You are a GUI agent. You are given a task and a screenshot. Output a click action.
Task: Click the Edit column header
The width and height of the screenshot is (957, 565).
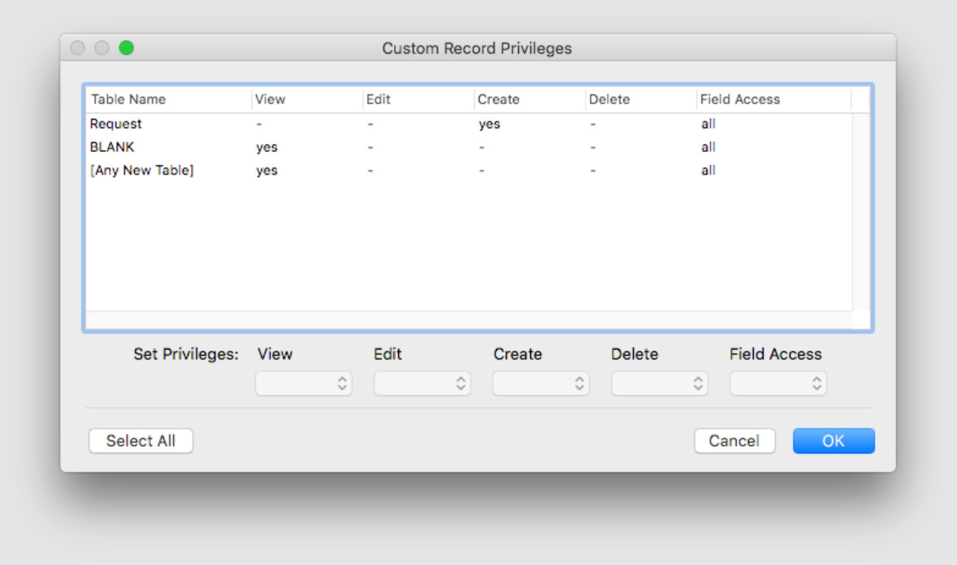coord(379,99)
